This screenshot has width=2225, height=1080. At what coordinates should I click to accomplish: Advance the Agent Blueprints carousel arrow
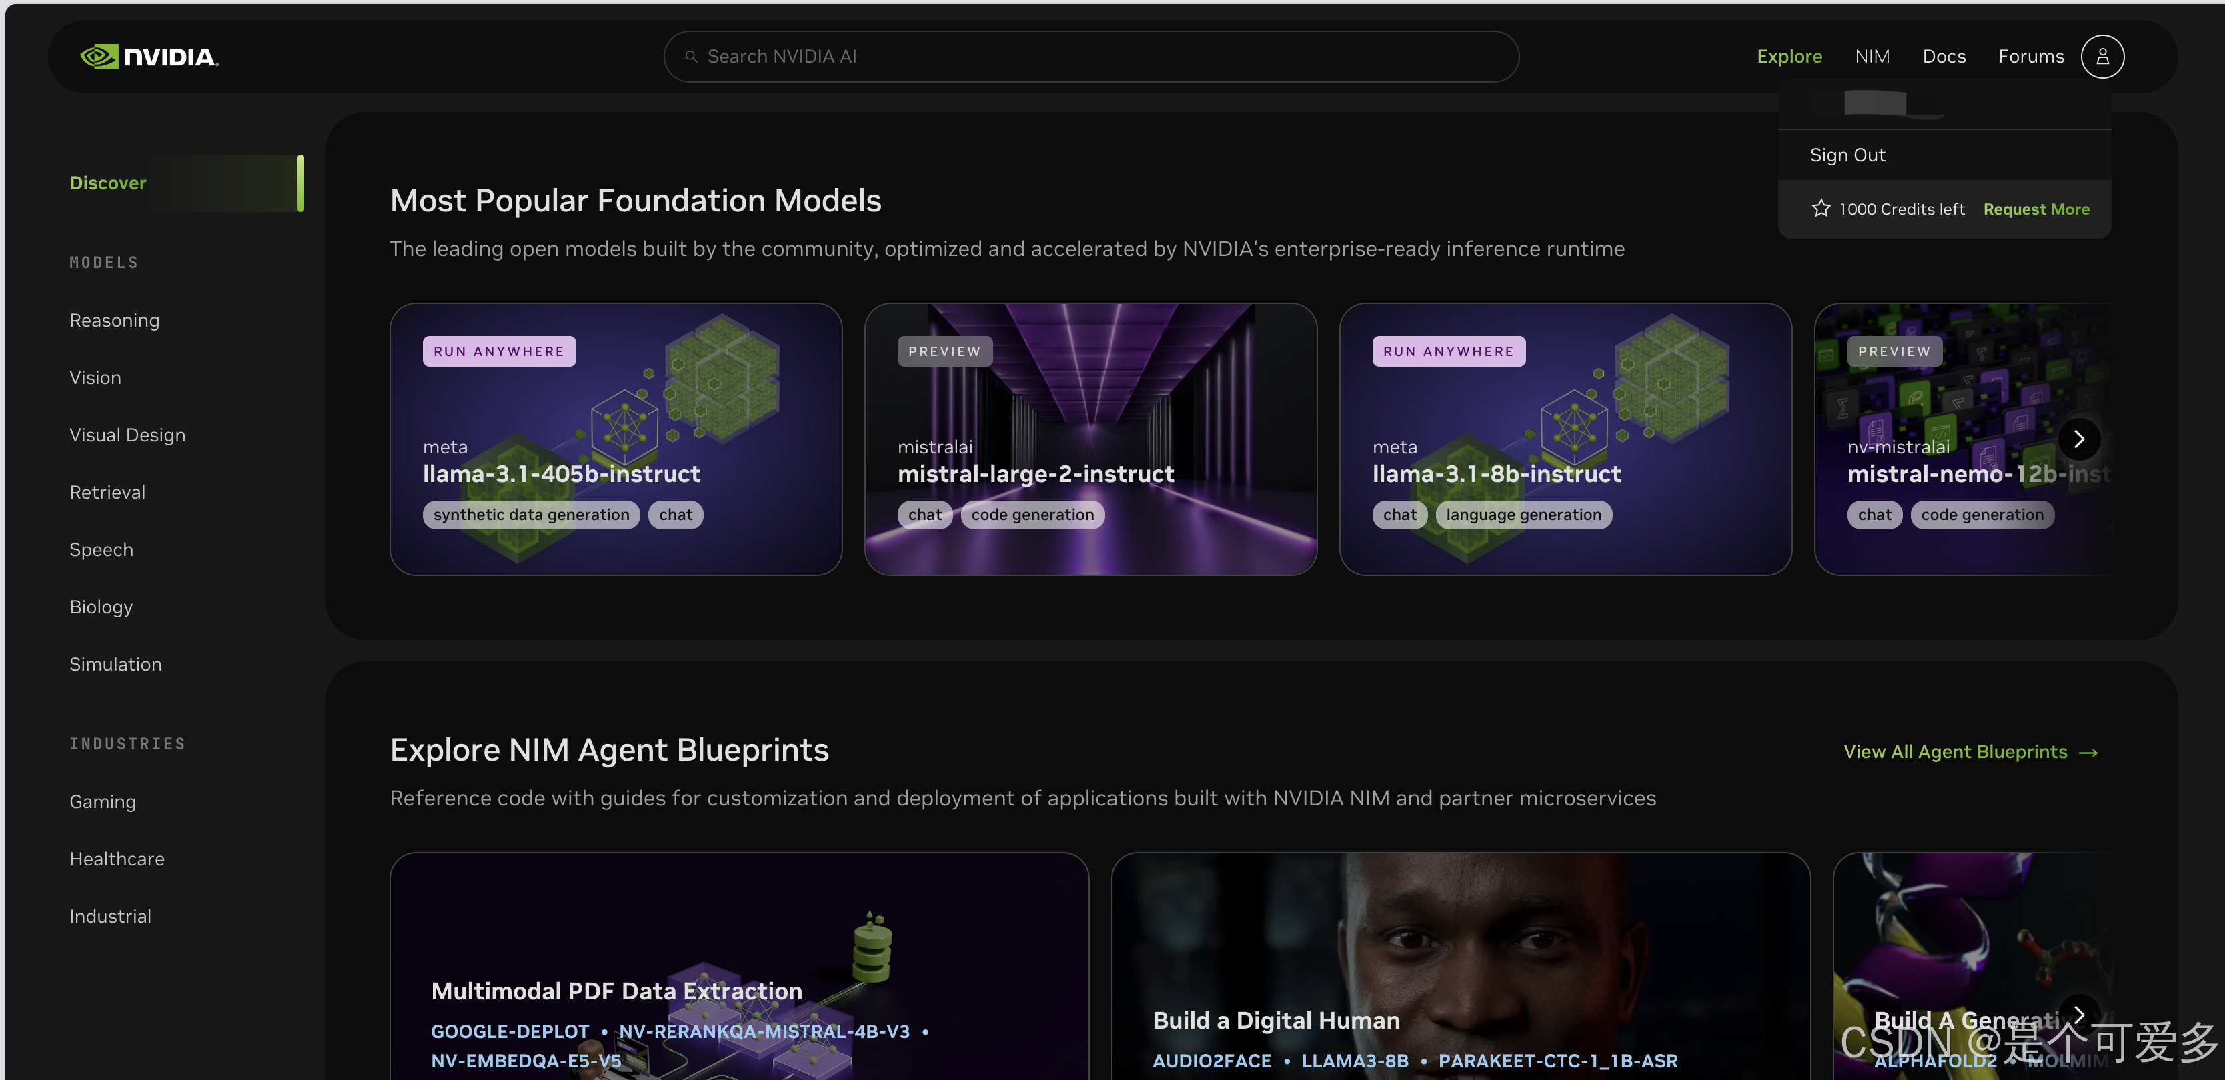pos(2078,1015)
